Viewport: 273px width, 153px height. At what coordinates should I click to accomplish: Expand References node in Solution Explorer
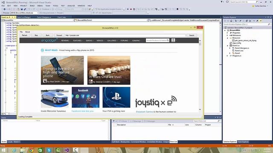pyautogui.click(x=227, y=35)
